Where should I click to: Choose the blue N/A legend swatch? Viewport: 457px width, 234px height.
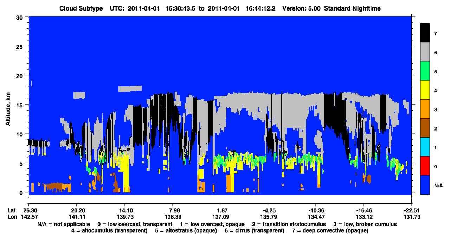pyautogui.click(x=425, y=185)
